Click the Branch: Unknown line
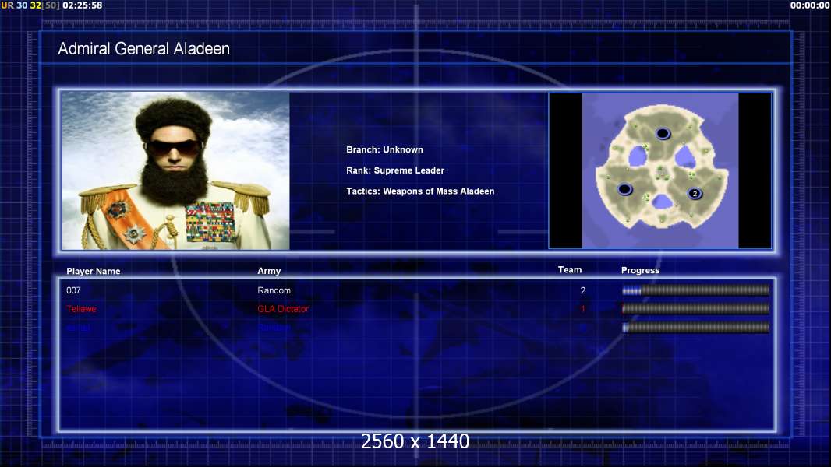 [385, 149]
